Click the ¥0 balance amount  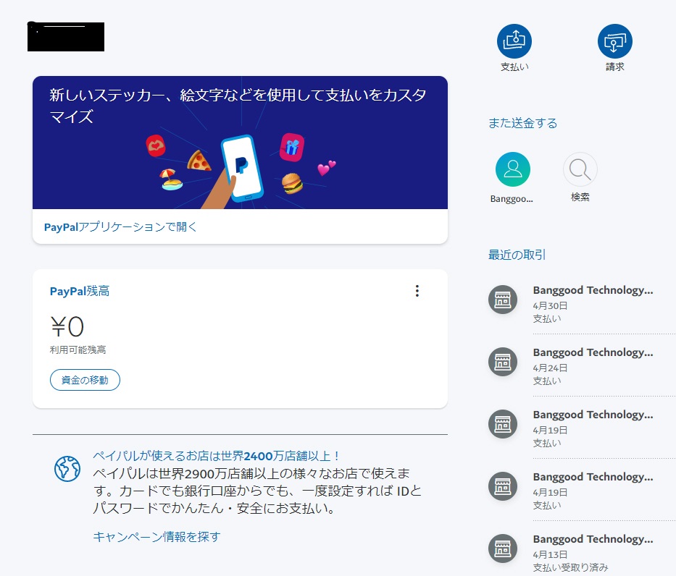(67, 326)
